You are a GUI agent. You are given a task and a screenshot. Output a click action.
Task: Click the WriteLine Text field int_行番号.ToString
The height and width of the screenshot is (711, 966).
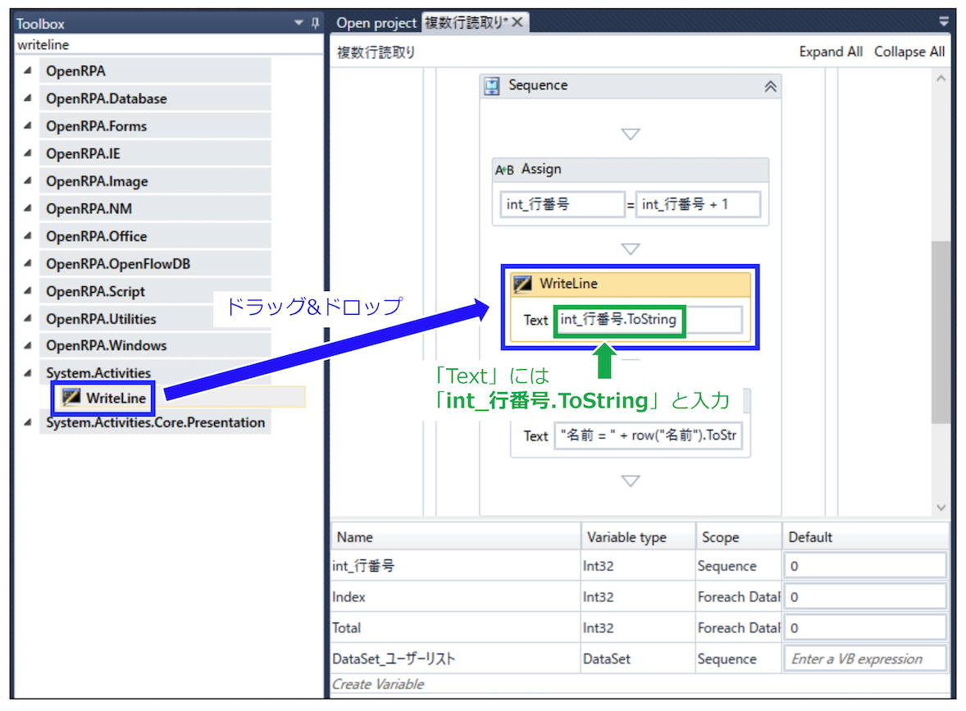[x=649, y=320]
